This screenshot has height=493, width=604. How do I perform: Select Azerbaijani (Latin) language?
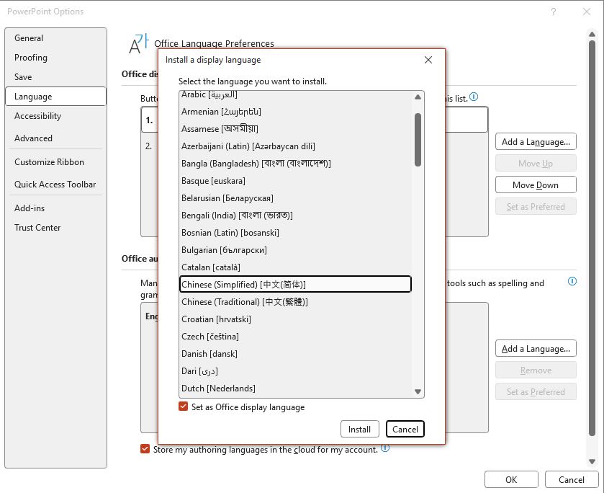(x=295, y=146)
